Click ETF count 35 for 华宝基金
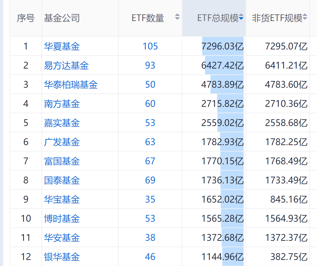 (x=150, y=199)
